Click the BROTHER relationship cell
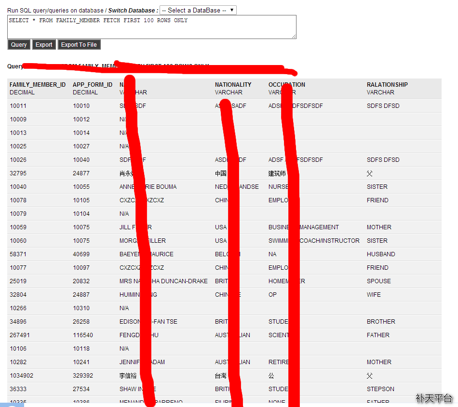Image resolution: width=458 pixels, height=407 pixels. [x=381, y=322]
